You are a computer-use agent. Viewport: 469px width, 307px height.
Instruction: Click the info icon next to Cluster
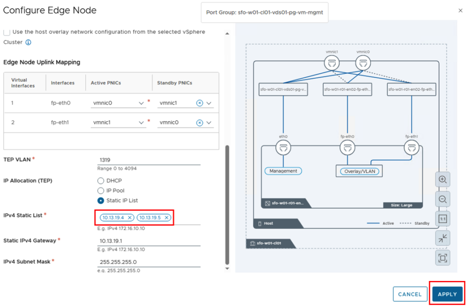click(28, 42)
